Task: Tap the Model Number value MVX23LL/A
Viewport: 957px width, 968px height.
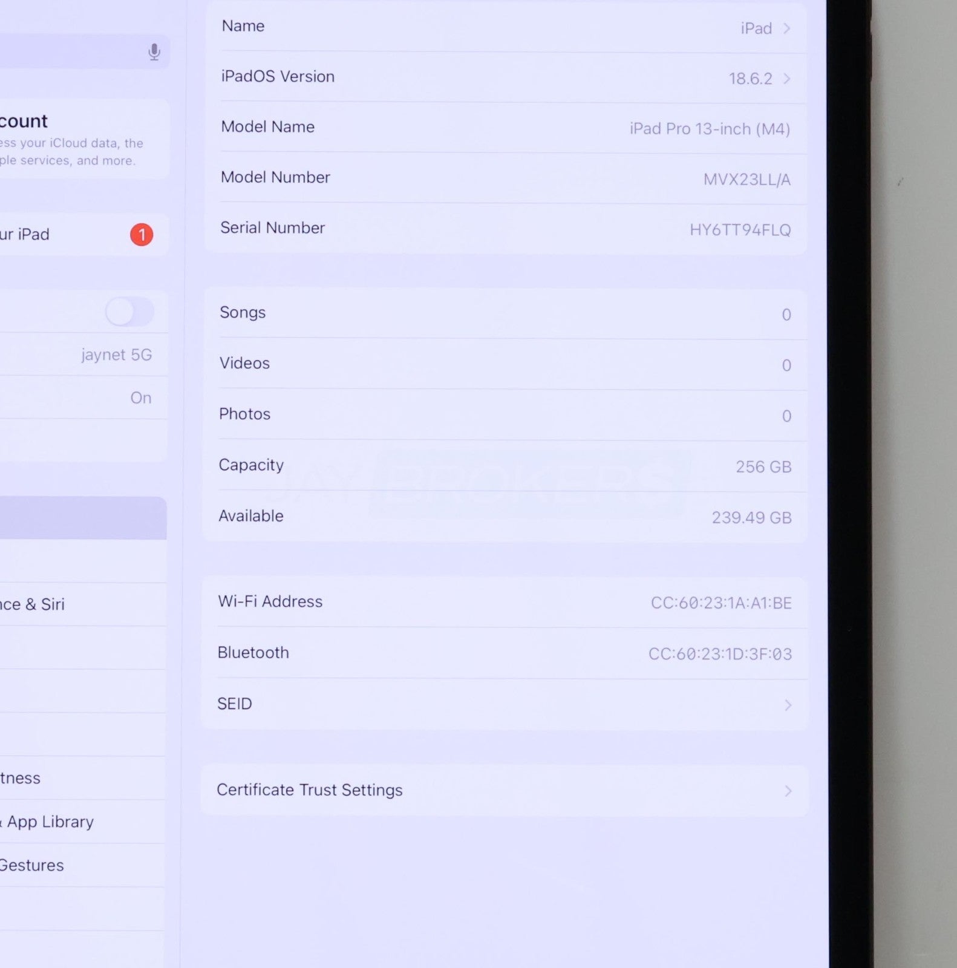Action: click(746, 180)
